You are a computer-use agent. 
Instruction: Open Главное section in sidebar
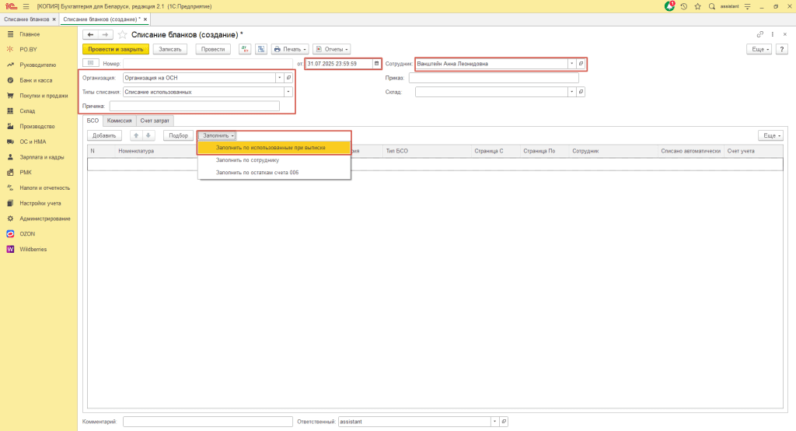pos(30,34)
